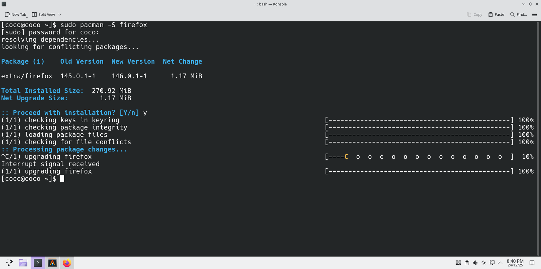The width and height of the screenshot is (541, 269).
Task: Expand the Split View dropdown chevron
Action: point(60,14)
